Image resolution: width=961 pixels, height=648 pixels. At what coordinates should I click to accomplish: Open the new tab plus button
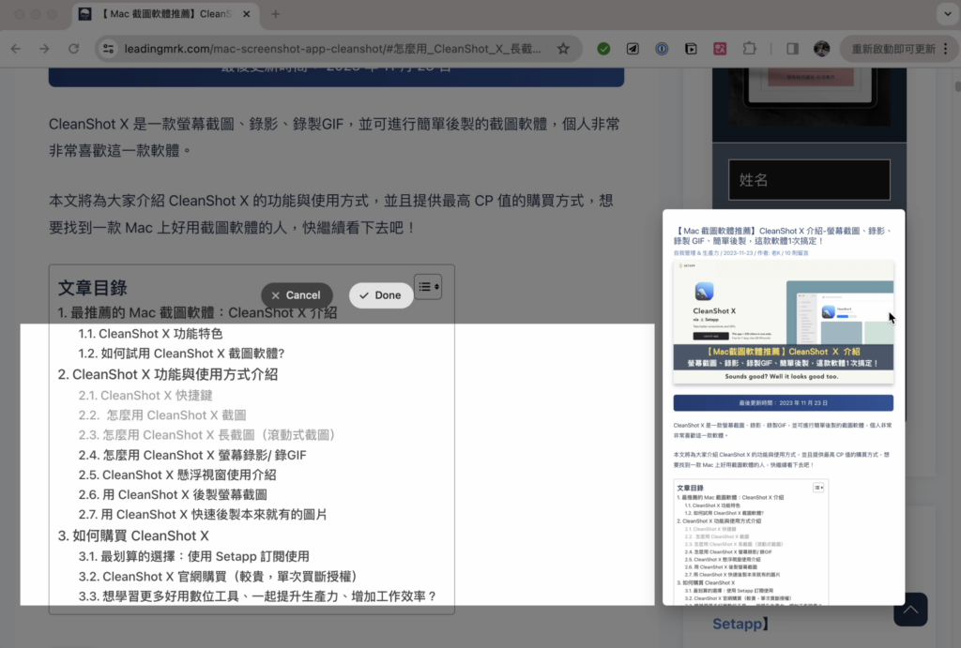tap(275, 13)
